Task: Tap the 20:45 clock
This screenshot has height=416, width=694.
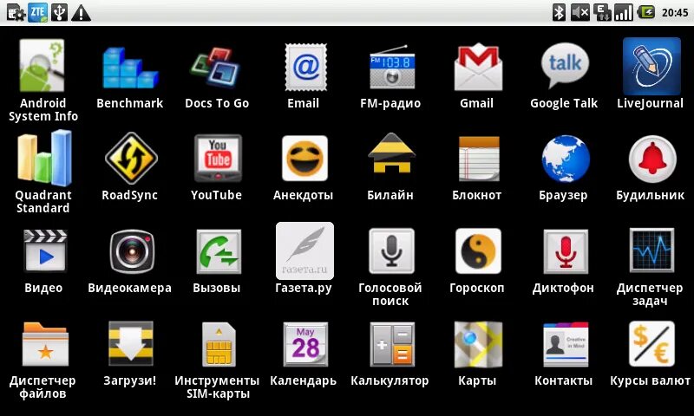Action: 675,13
